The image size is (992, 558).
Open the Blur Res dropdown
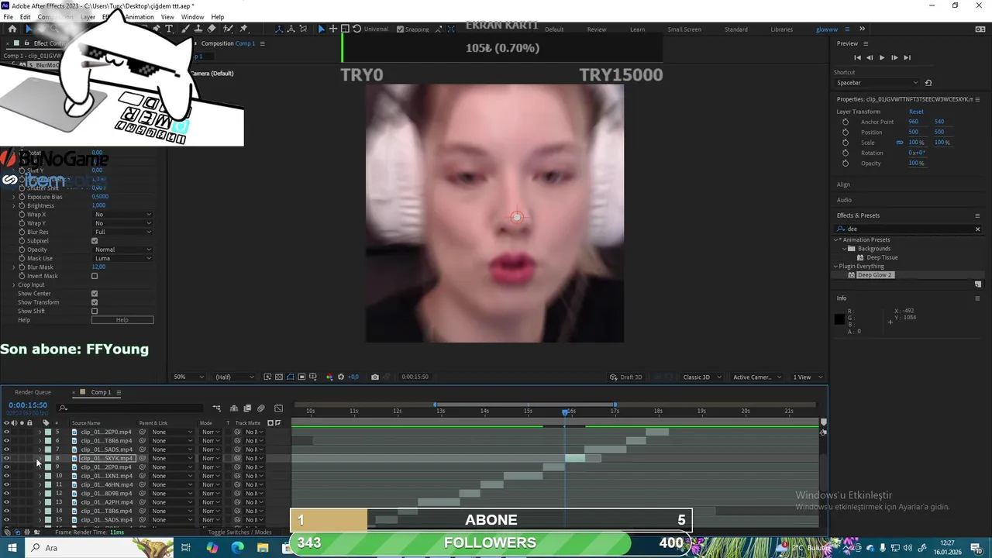click(x=123, y=232)
